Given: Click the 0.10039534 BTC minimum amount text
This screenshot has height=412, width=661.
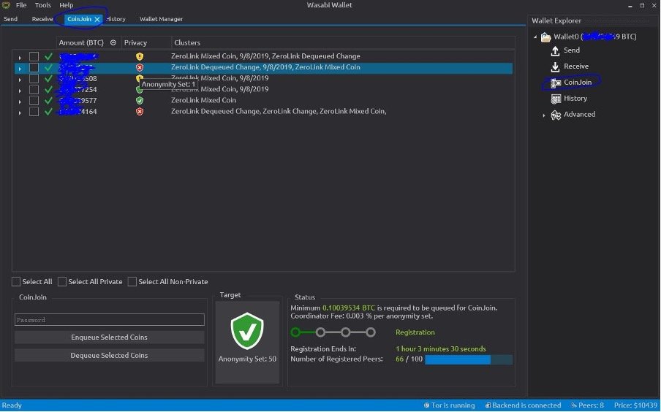Looking at the screenshot, I should tap(349, 308).
